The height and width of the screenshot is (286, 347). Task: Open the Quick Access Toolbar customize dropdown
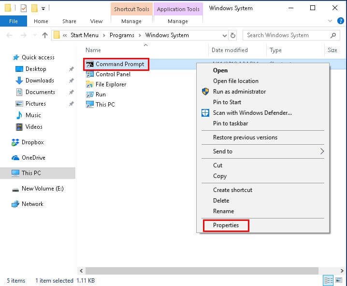click(x=43, y=8)
